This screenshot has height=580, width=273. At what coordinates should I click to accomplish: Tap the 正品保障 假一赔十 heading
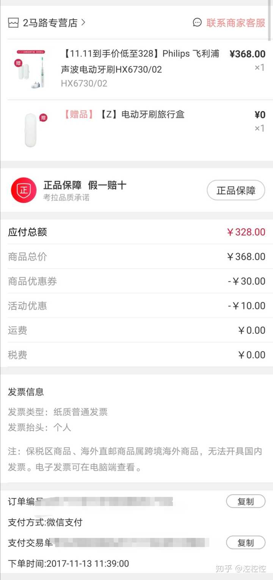(x=85, y=185)
